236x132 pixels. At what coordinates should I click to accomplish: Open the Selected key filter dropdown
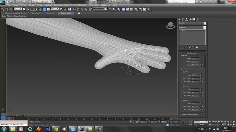tap(201, 122)
